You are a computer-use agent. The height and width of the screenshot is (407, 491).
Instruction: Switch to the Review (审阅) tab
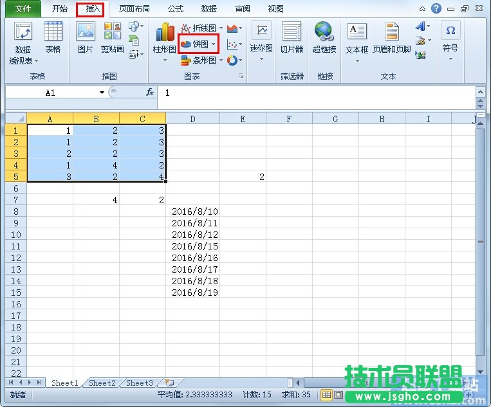click(243, 9)
